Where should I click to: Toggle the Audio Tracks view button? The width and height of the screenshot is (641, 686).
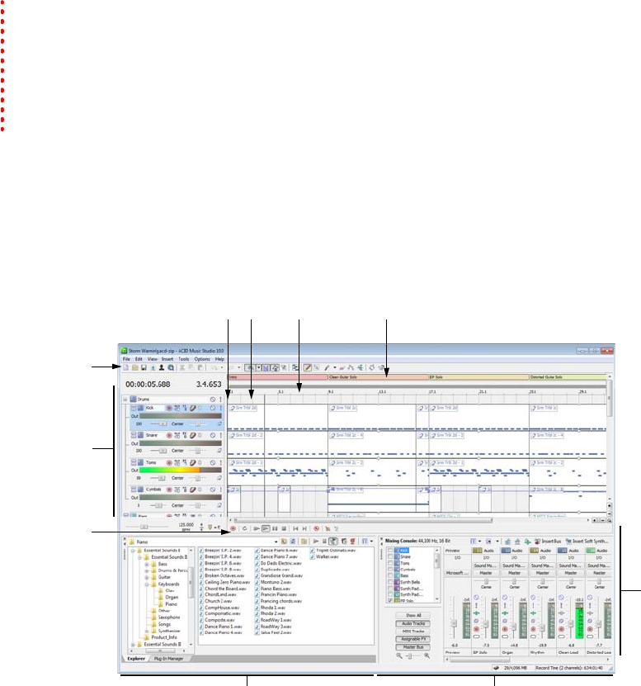[412, 623]
